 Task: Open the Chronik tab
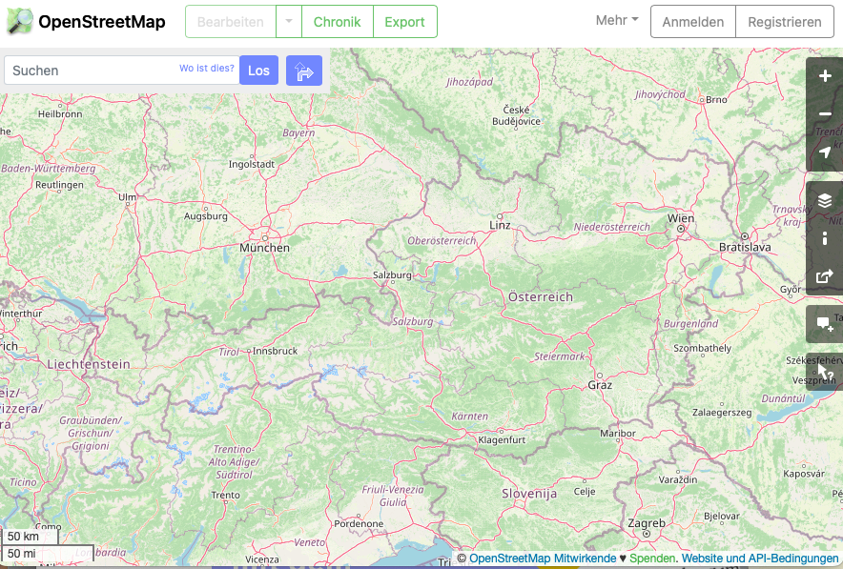click(337, 21)
